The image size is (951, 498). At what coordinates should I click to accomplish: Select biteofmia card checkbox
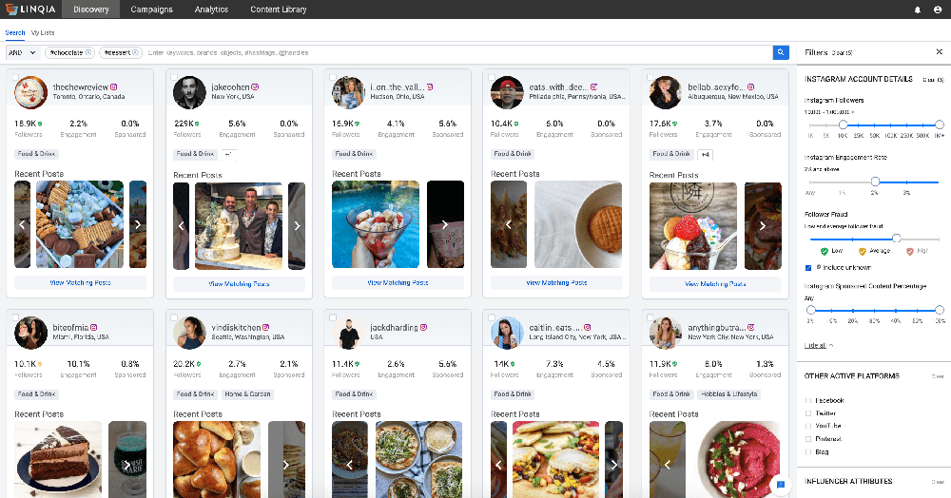[15, 317]
